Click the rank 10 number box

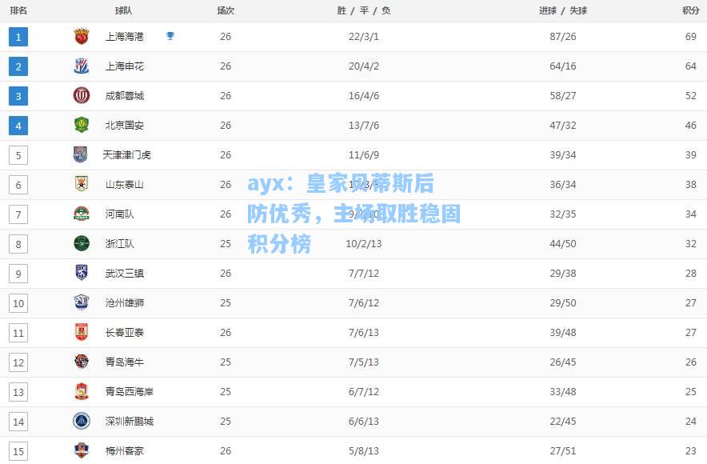click(18, 303)
